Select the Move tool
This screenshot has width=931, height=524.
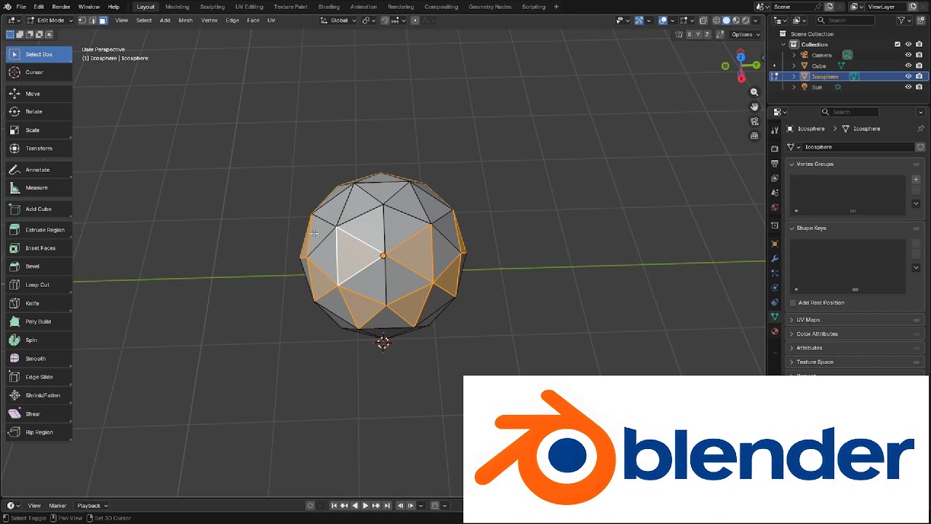point(39,93)
